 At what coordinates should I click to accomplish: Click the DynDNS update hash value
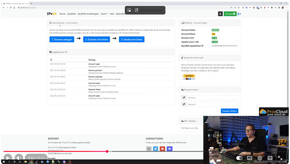tap(224, 46)
